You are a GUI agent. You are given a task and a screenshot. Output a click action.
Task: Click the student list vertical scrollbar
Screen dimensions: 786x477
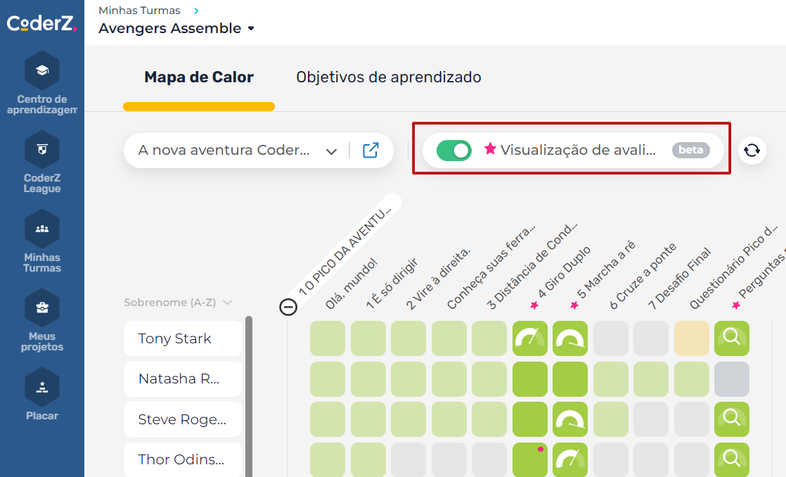click(x=248, y=394)
